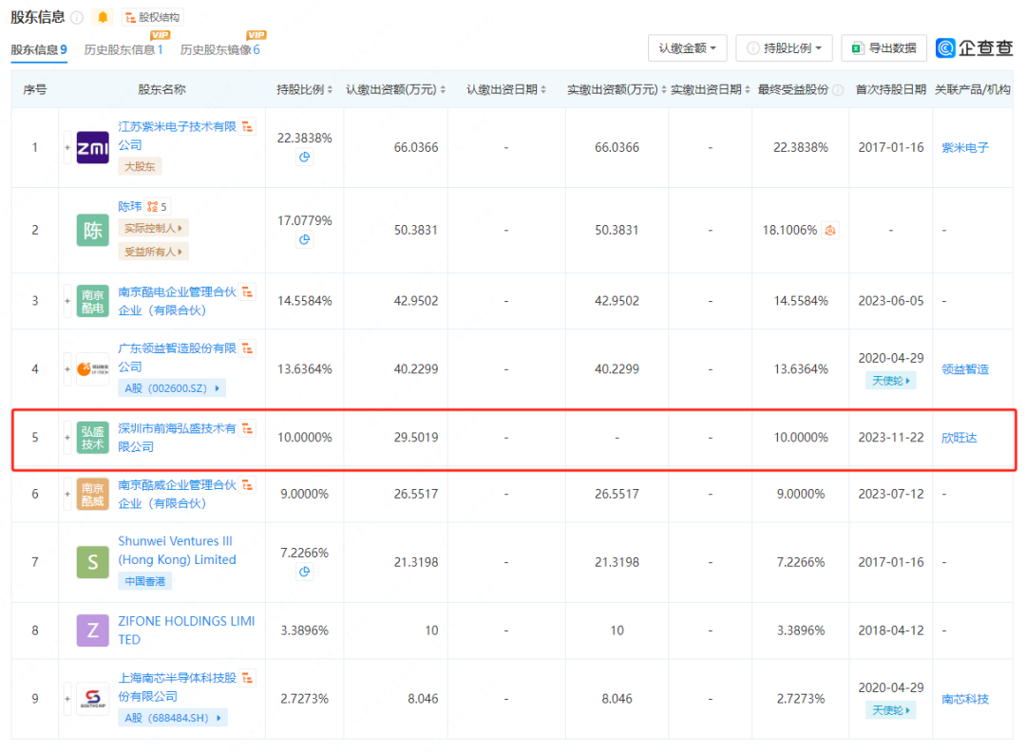Open the 认缴金额 dropdown filter
Screen dimensions: 1026x752
[688, 47]
